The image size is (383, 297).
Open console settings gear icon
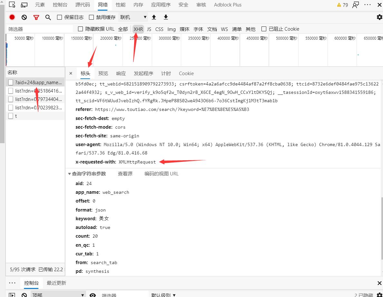(379, 295)
